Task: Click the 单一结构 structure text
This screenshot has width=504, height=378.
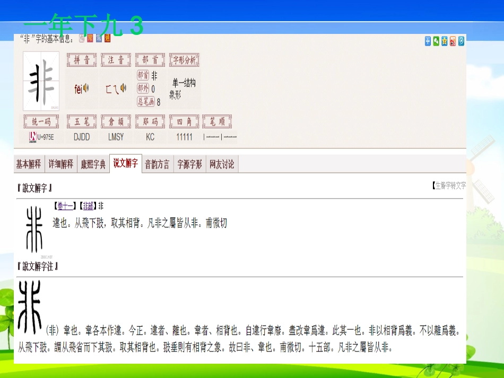Action: click(184, 83)
